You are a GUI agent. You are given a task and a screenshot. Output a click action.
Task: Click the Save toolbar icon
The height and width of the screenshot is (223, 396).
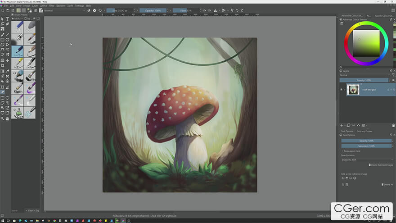13,10
